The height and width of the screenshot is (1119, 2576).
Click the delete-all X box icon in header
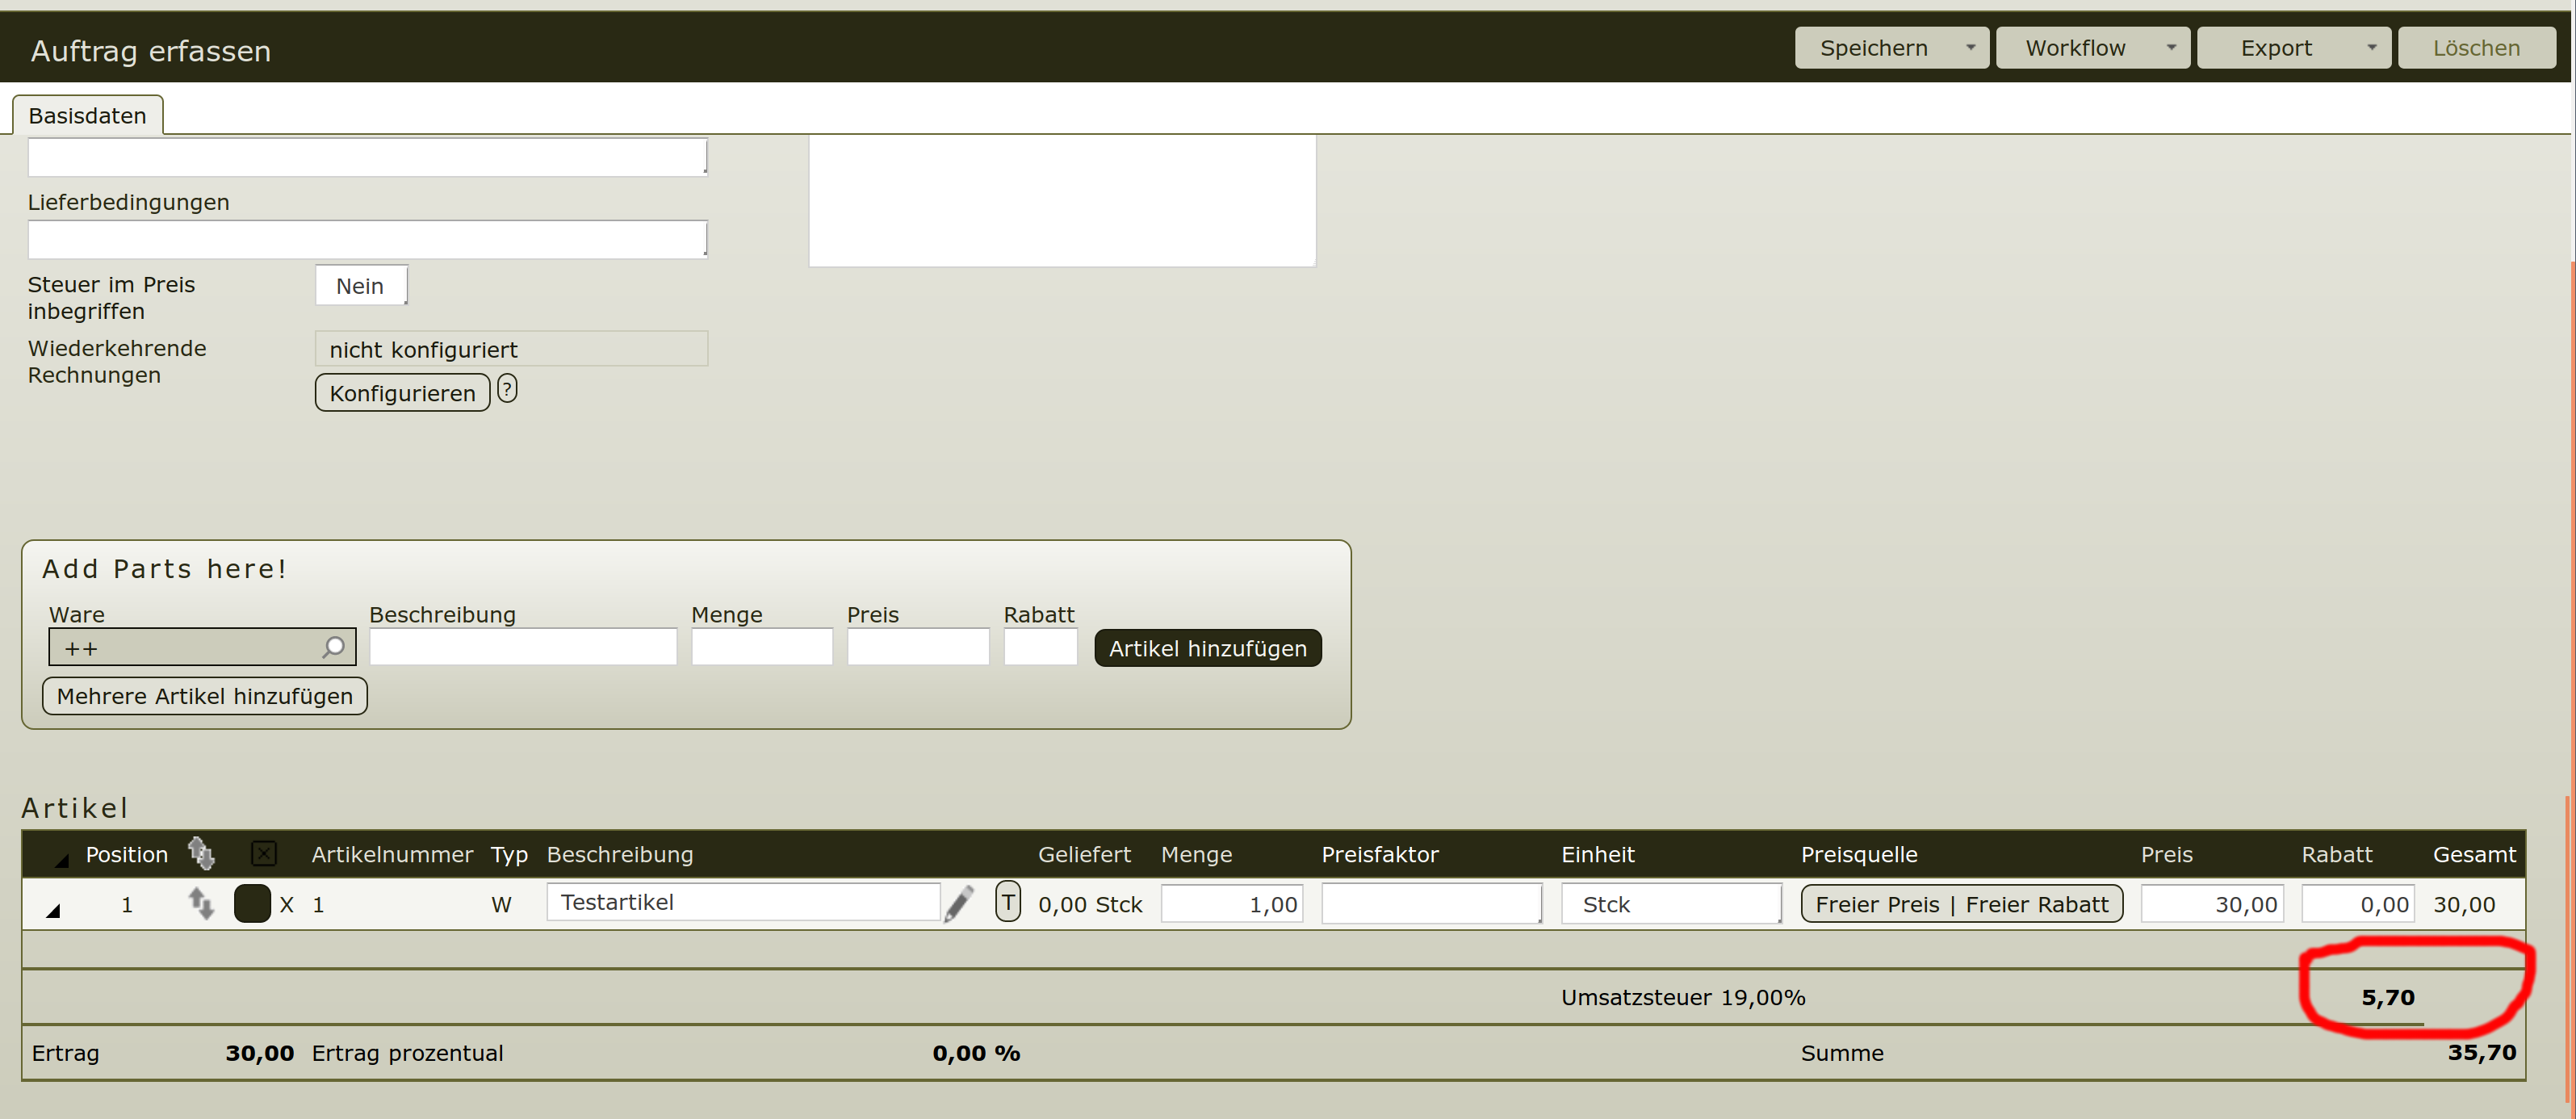[x=264, y=854]
